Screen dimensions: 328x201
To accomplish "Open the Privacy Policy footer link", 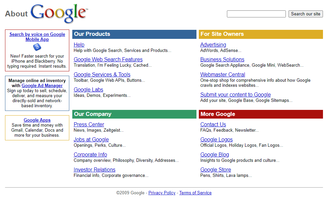I will pos(162,193).
